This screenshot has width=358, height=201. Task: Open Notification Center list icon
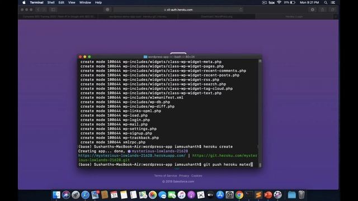point(333,2)
